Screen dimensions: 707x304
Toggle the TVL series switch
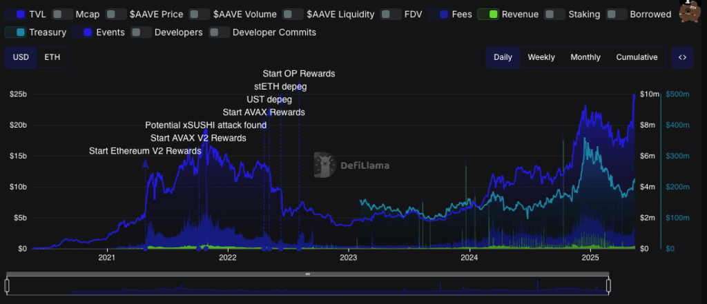click(x=15, y=14)
